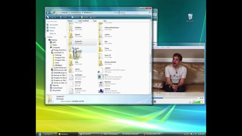242x136 pixels.
Task: Click Local Disk (C:) in the address breadcrumb
Action: pos(76,12)
